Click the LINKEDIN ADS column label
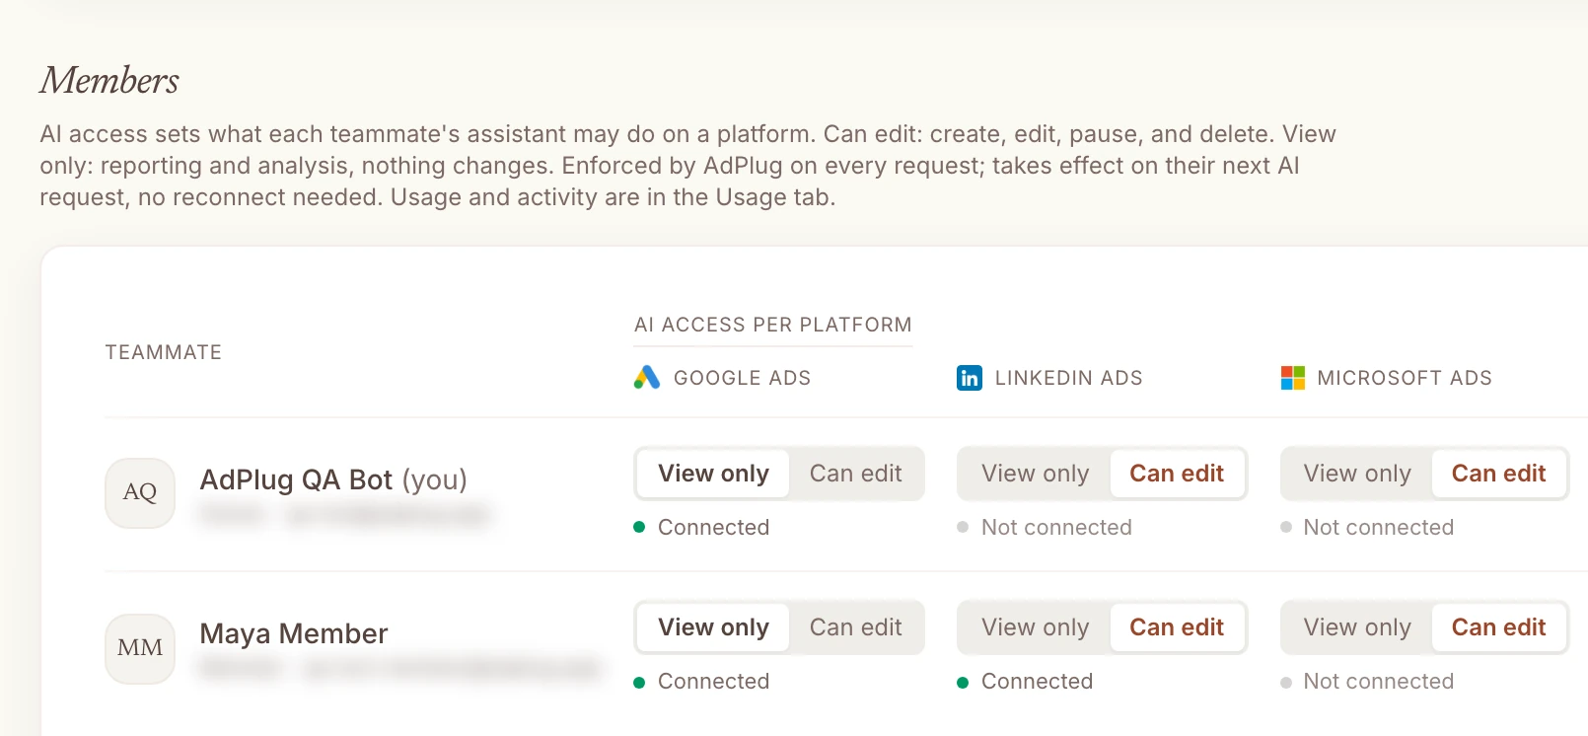The width and height of the screenshot is (1588, 736). coord(1068,378)
